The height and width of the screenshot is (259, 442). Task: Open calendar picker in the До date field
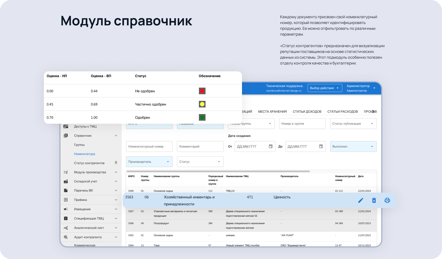click(x=321, y=147)
